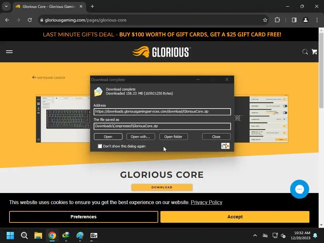
Task: Click the page vertical scrollbar
Action: 321,70
